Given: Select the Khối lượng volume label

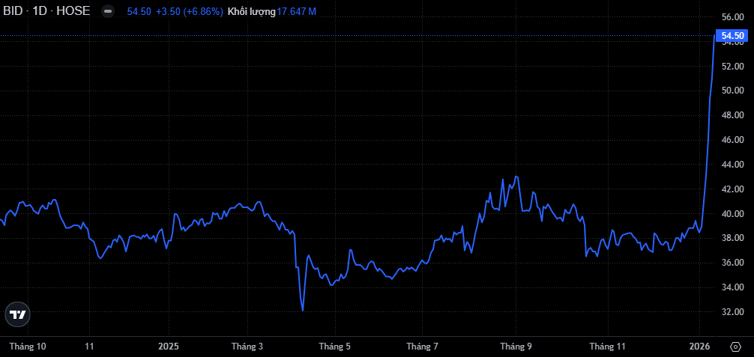Looking at the screenshot, I should 252,11.
